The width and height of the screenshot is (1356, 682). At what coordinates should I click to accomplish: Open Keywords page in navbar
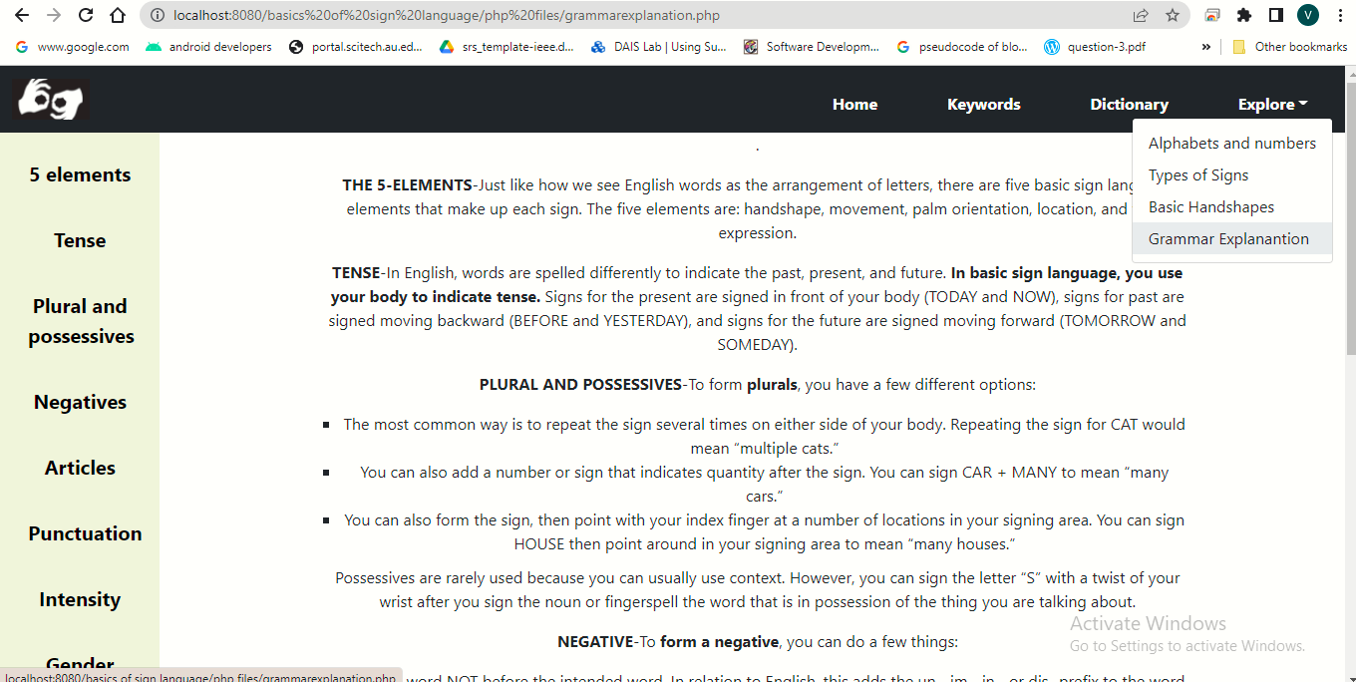(x=984, y=104)
